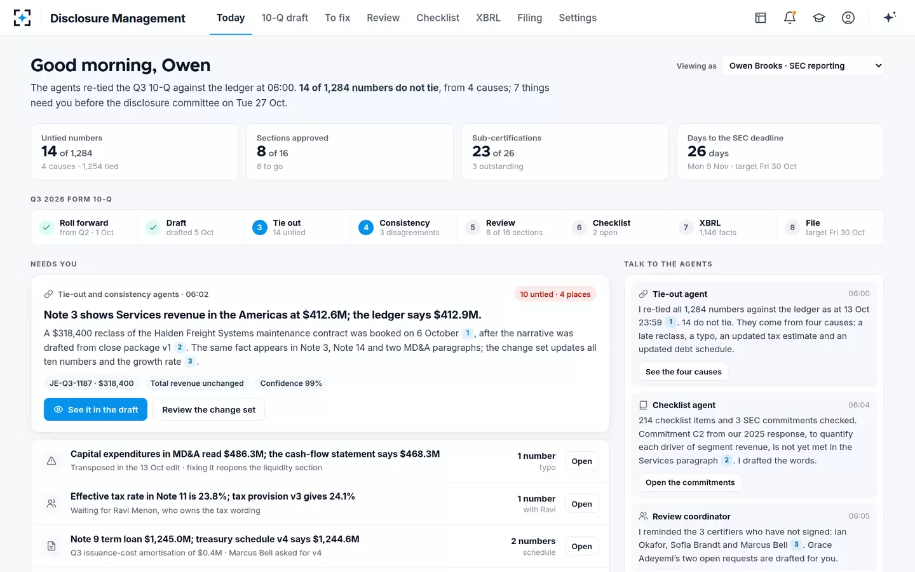
Task: Open the layout panel icon in header
Action: click(x=761, y=18)
